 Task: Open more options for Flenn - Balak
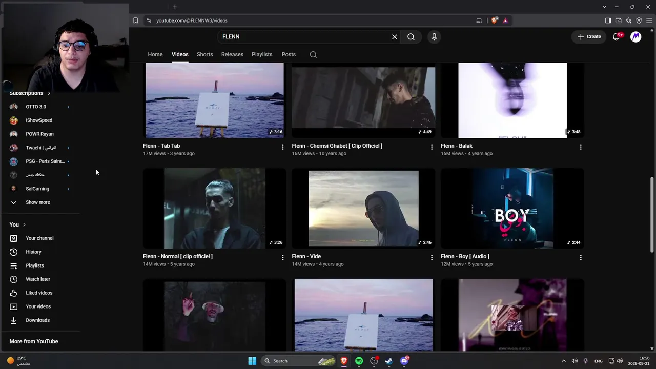[581, 147]
